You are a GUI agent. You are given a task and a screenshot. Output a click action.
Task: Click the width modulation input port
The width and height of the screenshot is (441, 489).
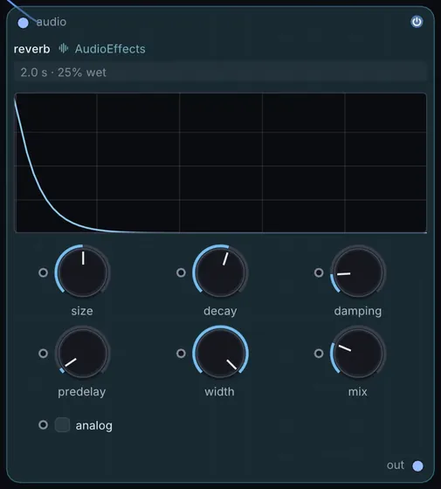[181, 353]
